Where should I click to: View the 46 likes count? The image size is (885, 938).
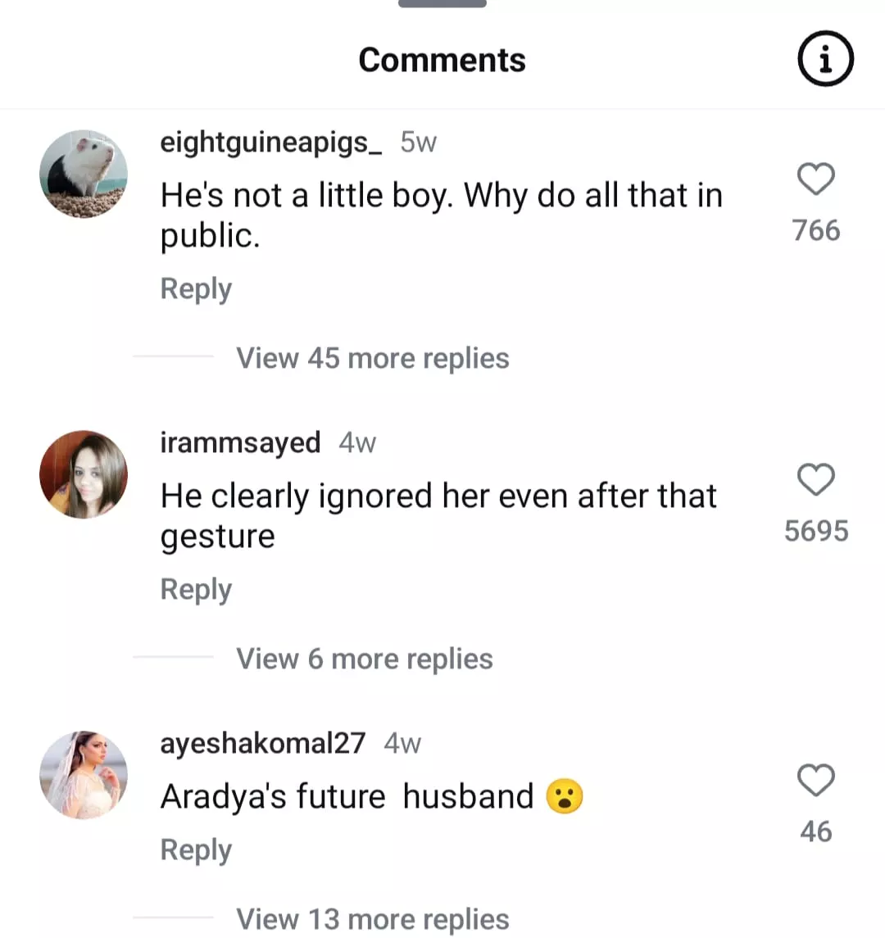click(816, 832)
